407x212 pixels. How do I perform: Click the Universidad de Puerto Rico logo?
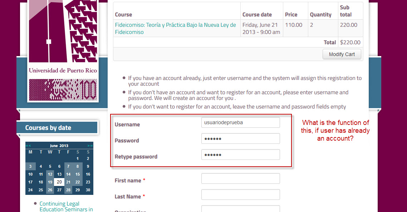(63, 50)
